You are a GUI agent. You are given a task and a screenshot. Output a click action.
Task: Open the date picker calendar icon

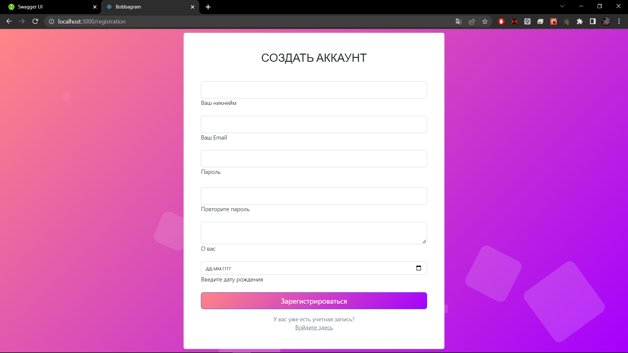click(418, 268)
